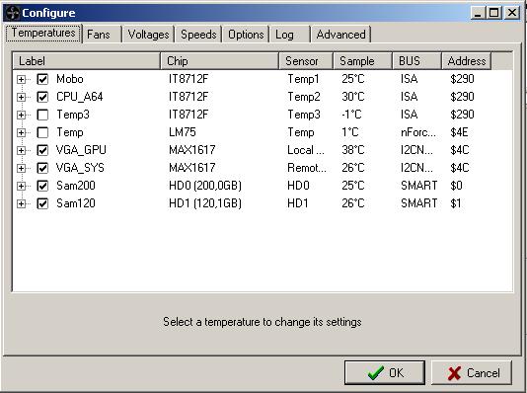Screen dimensions: 527x393
Task: Click the nForc... bus cell
Action: 418,132
